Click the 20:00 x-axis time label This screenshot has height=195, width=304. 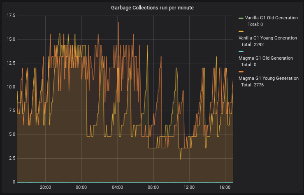pyautogui.click(x=45, y=188)
